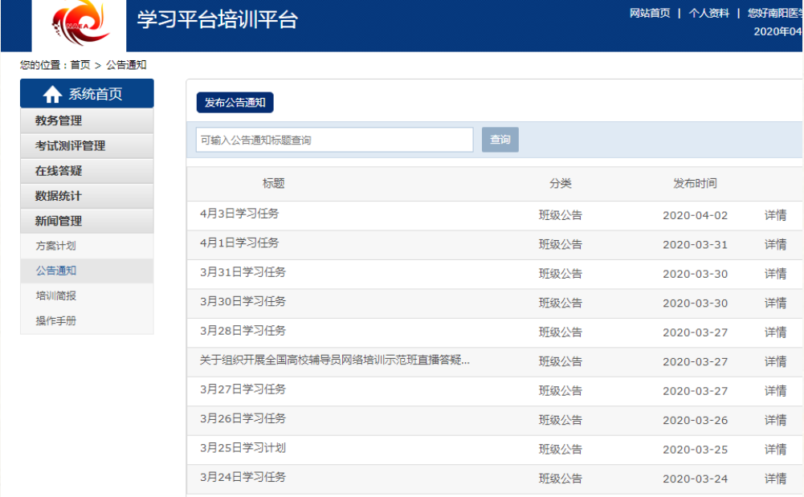Open 详情 for 4月3日学习任务
The image size is (804, 497).
pos(775,215)
